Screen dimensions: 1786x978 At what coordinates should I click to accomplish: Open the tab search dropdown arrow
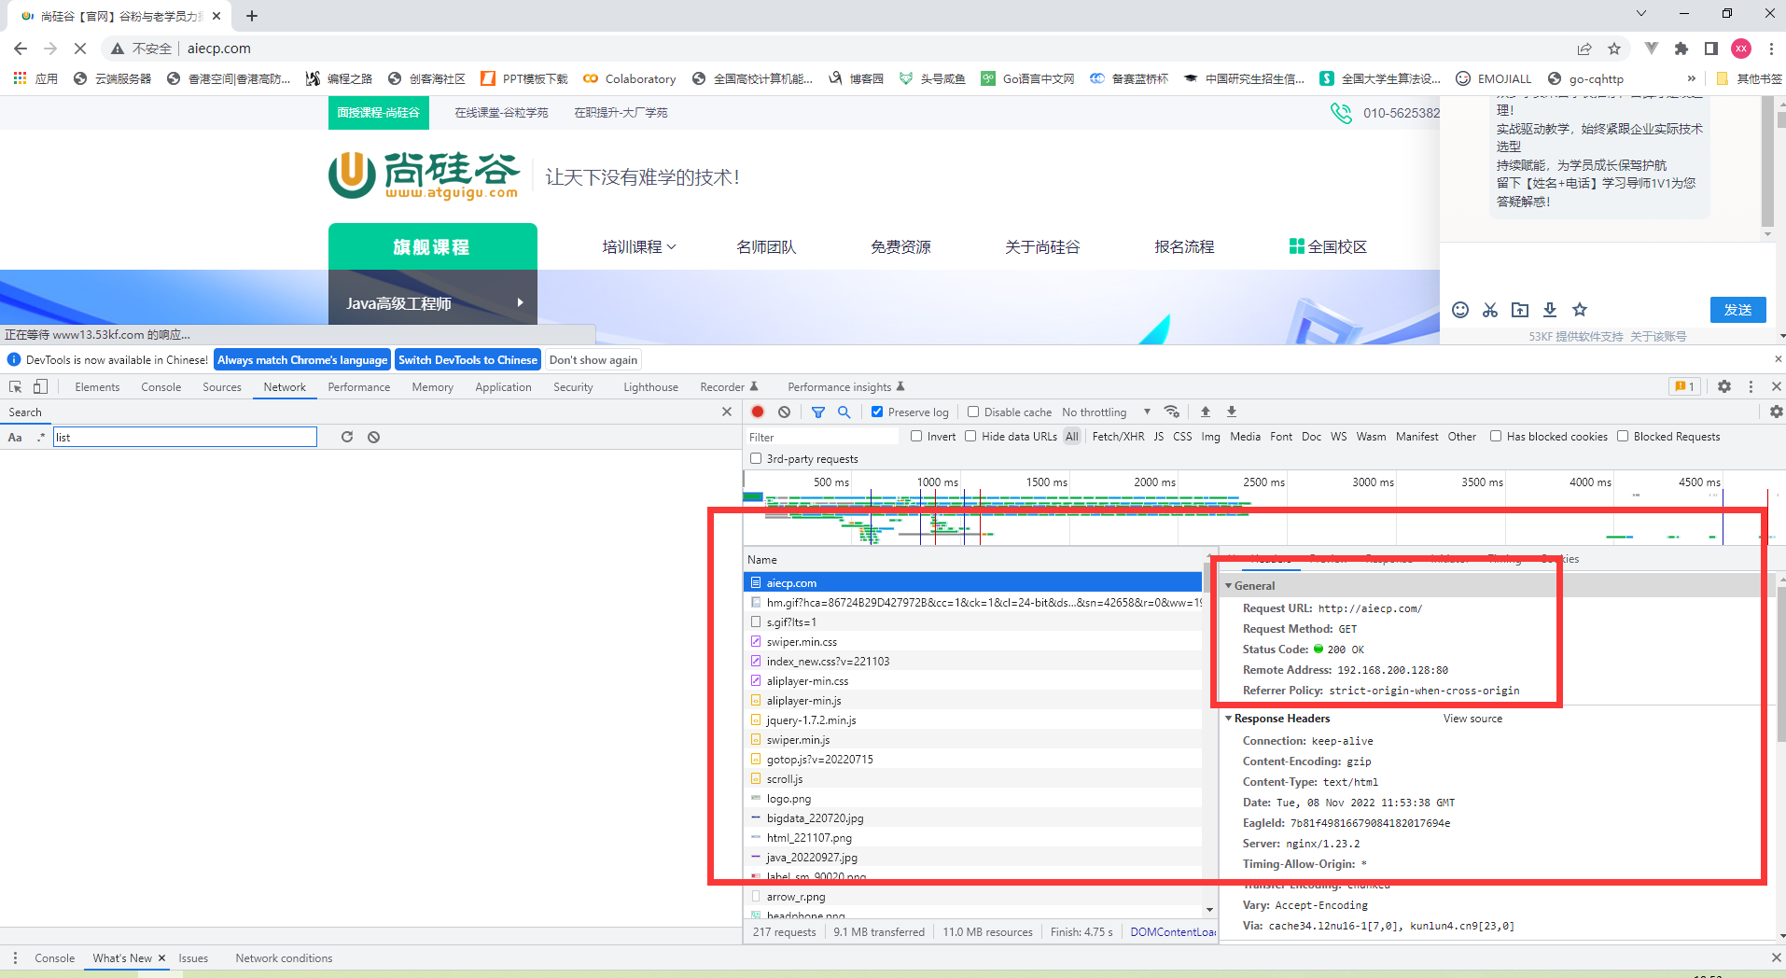point(1641,13)
